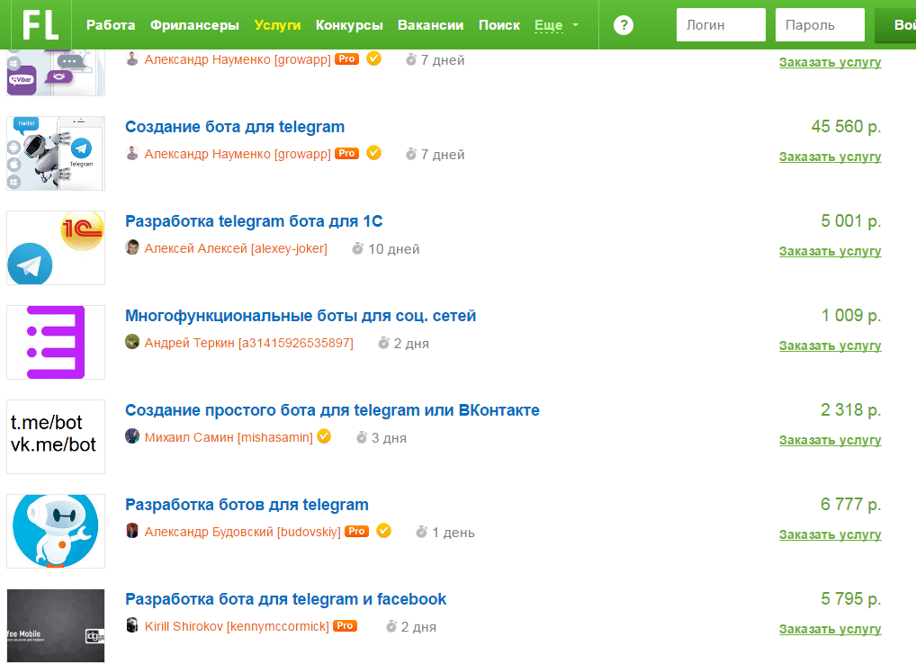916x664 pixels.
Task: Click Алексей Алексей's small avatar icon
Action: 132,248
